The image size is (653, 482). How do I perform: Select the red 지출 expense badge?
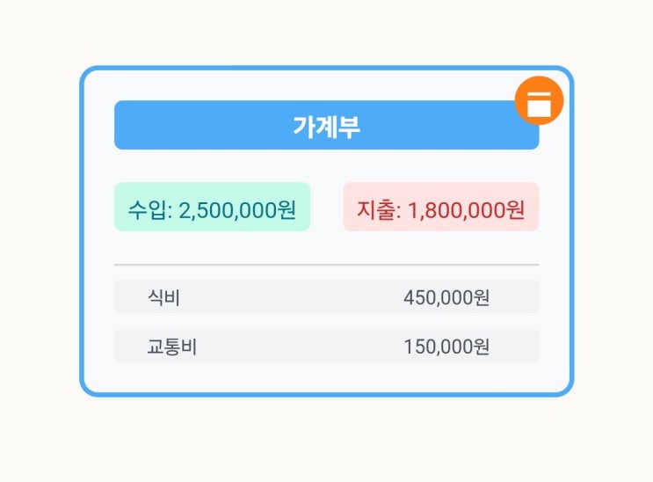[x=441, y=207]
